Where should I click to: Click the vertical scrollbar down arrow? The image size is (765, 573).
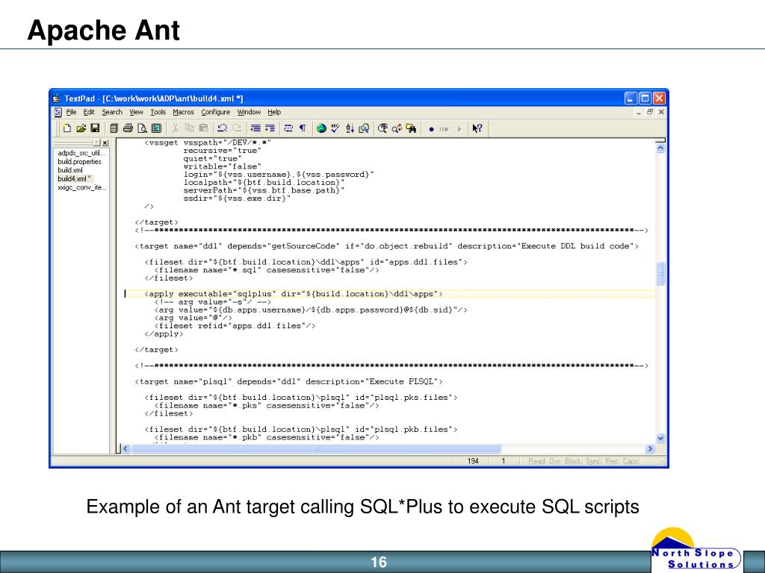click(x=660, y=439)
